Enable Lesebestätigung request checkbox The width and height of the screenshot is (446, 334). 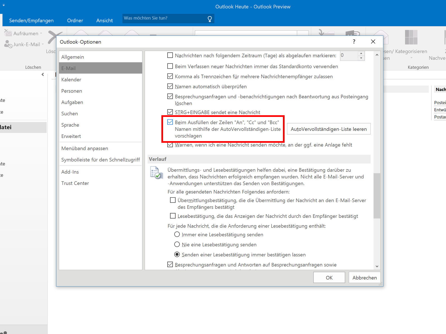173,216
